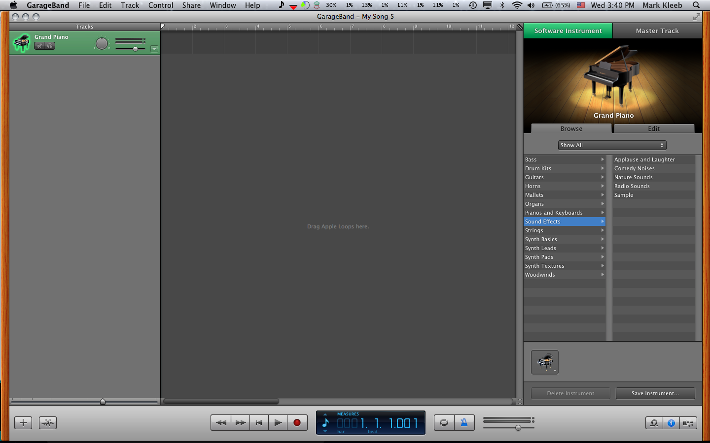Open the Control menu
This screenshot has width=710, height=443.
click(161, 5)
